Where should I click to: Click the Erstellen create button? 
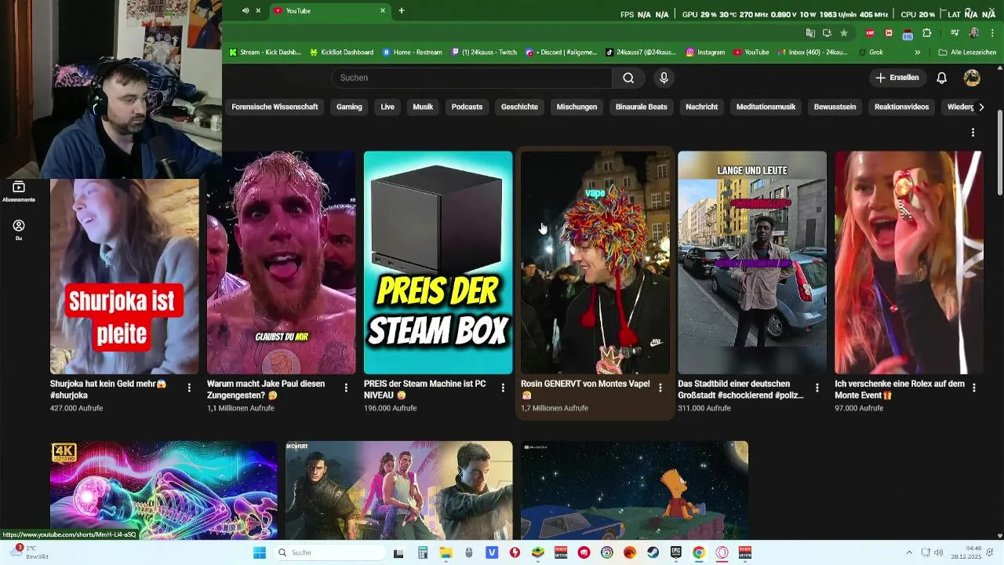(x=898, y=78)
